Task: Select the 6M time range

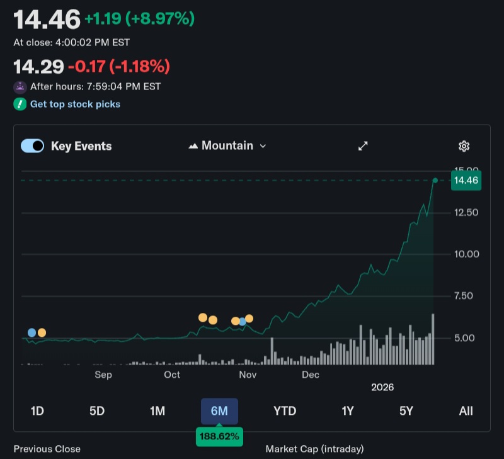Action: click(219, 411)
